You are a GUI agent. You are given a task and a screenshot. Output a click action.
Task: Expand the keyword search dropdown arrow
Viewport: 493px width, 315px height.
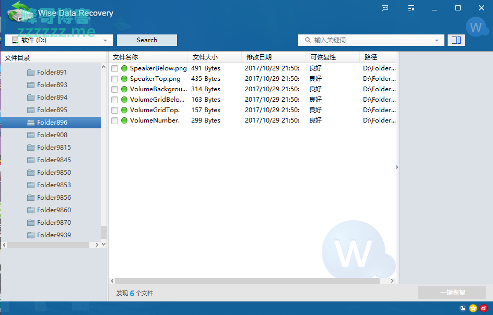[x=437, y=40]
